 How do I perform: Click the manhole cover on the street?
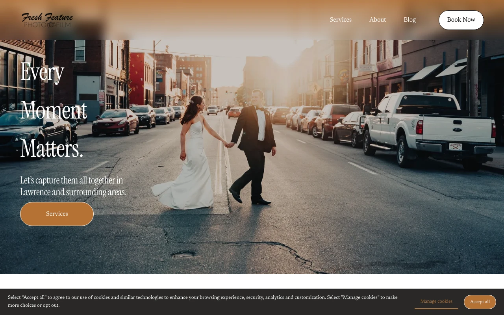pyautogui.click(x=183, y=255)
